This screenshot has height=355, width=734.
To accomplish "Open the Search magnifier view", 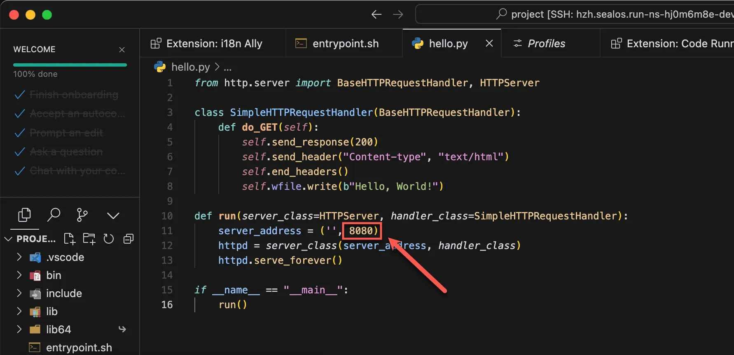I will pyautogui.click(x=54, y=215).
